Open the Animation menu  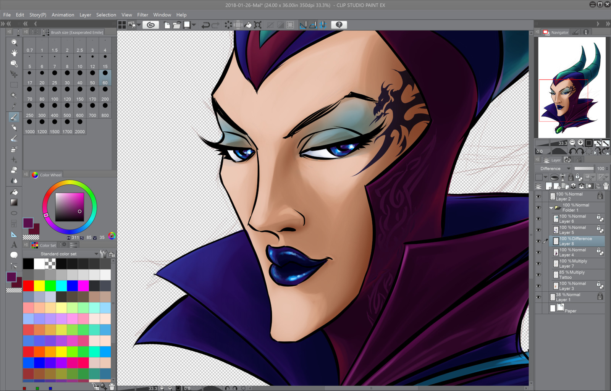pyautogui.click(x=63, y=15)
